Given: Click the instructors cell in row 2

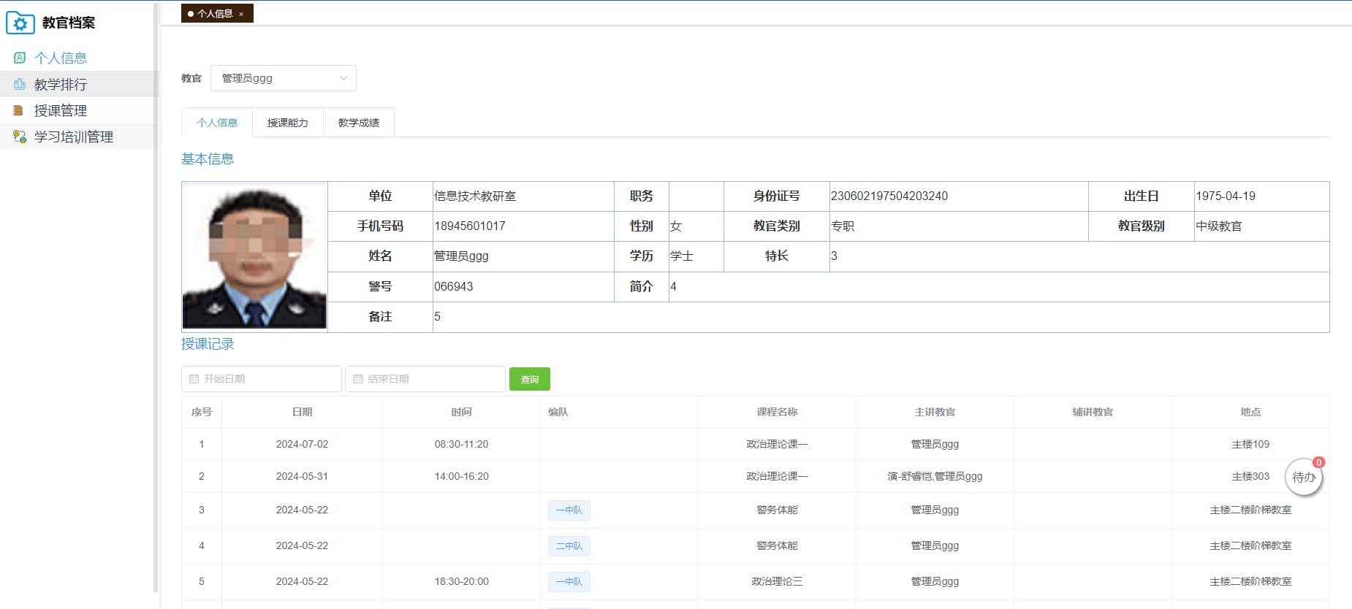Looking at the screenshot, I should point(935,476).
